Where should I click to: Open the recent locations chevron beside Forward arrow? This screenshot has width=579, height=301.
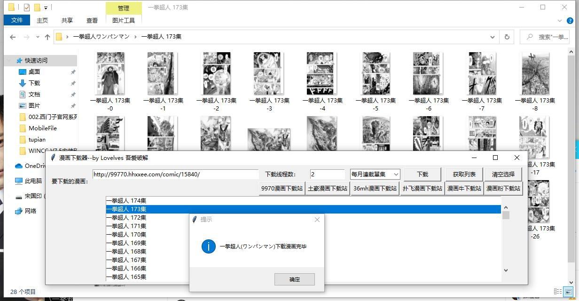click(x=38, y=37)
